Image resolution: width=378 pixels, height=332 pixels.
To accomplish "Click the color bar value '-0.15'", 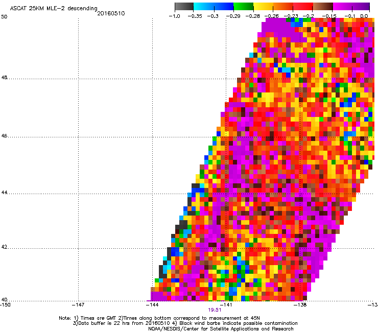I will (x=329, y=16).
